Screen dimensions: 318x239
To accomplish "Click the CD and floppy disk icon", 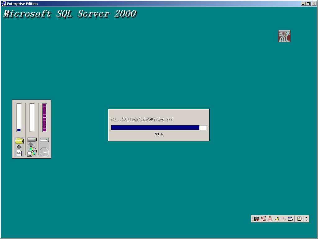I will tap(32, 152).
